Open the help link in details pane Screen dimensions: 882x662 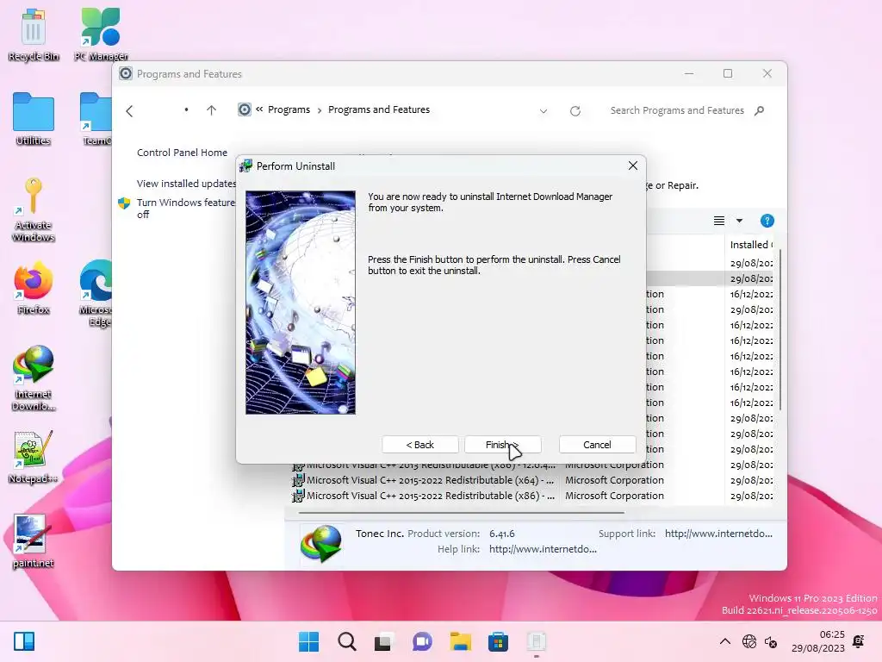coord(543,549)
